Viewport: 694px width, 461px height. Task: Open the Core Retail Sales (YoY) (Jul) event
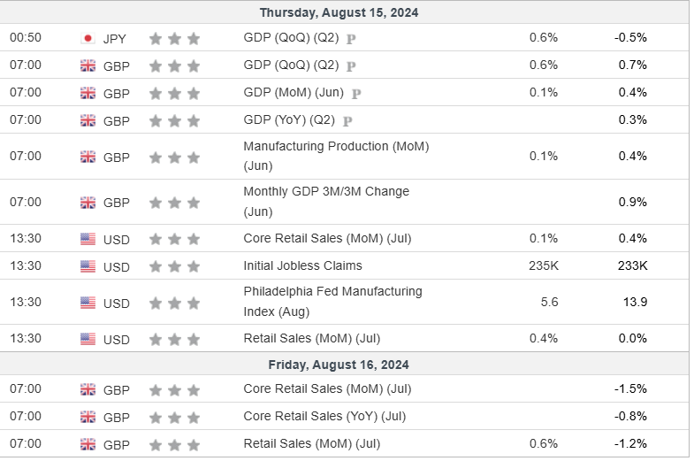click(324, 416)
